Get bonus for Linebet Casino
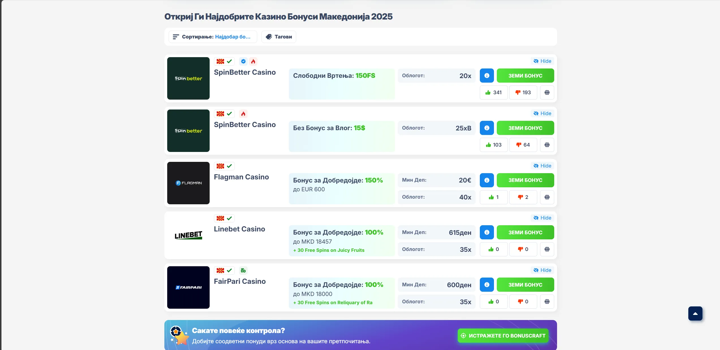Screen dimensions: 720x350 pos(525,232)
